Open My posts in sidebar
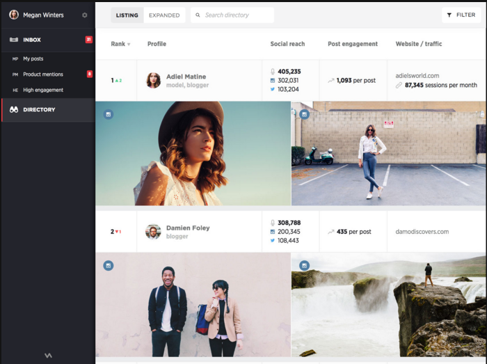Screen dimensions: 487x364 click(48, 58)
